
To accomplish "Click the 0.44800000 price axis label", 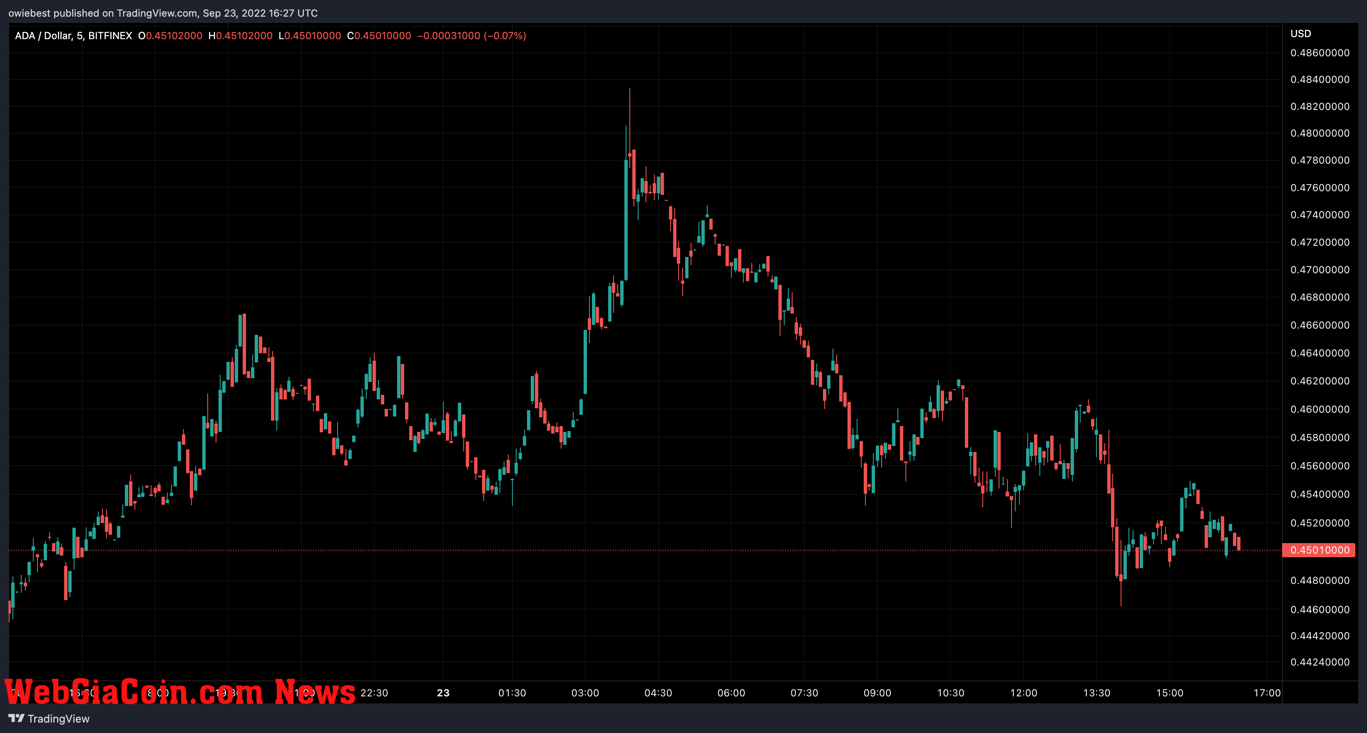I will [x=1320, y=580].
